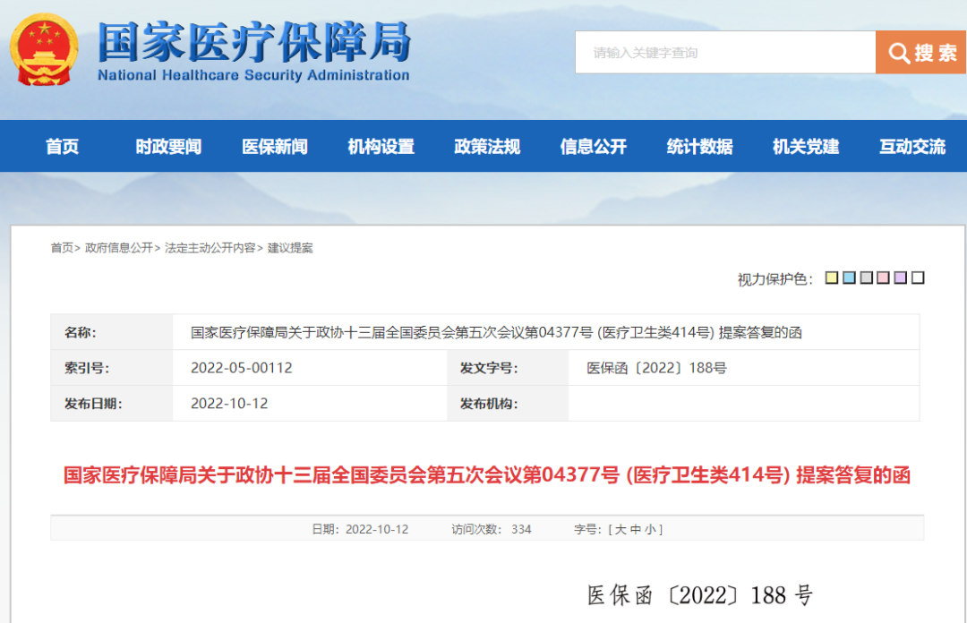
Task: Focus the keyword search input field
Action: click(724, 53)
